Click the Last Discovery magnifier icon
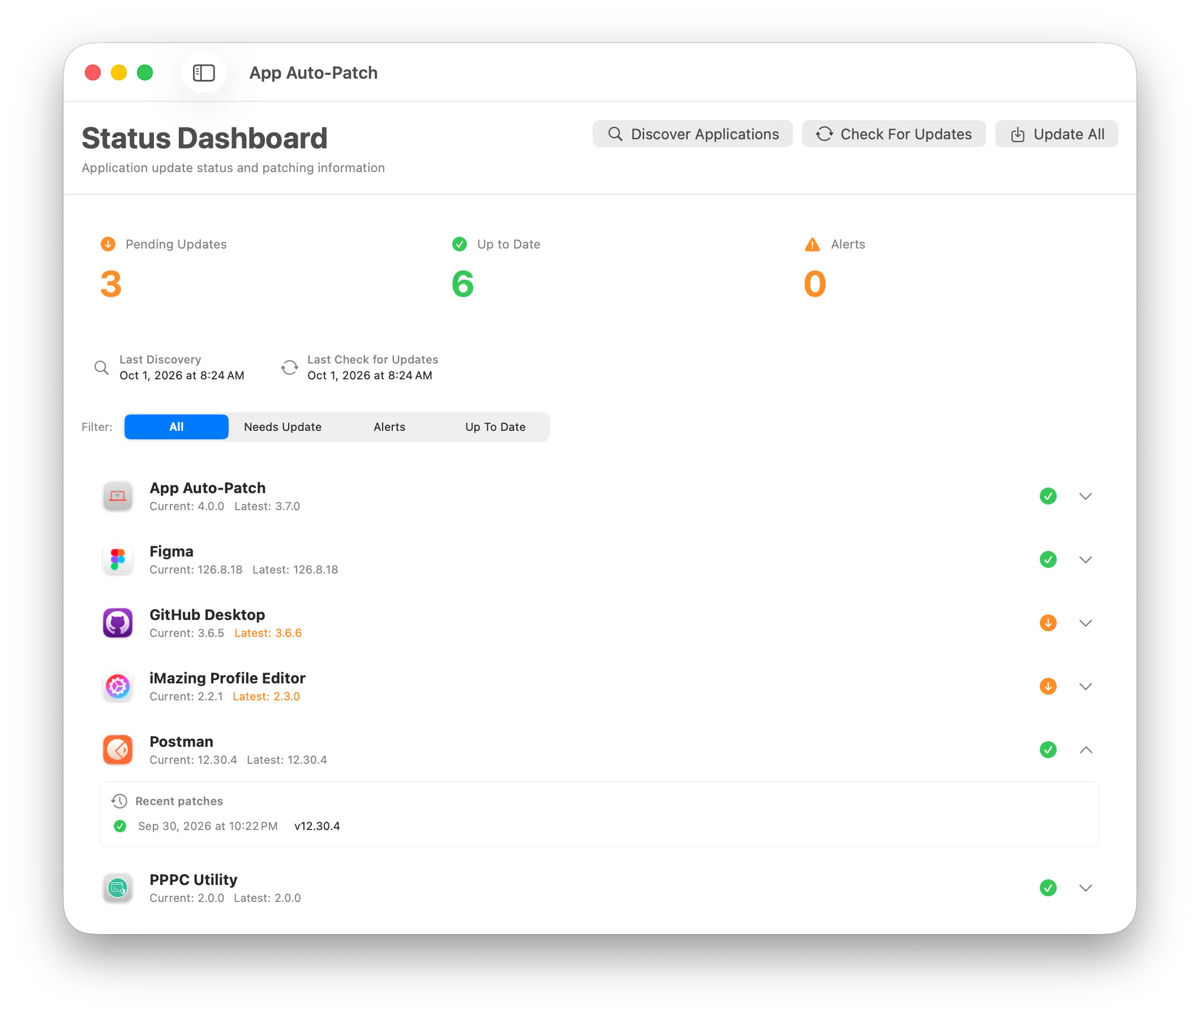The width and height of the screenshot is (1200, 1018). 101,367
